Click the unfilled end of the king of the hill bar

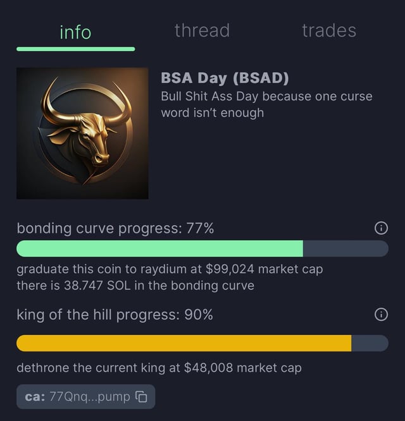[370, 343]
